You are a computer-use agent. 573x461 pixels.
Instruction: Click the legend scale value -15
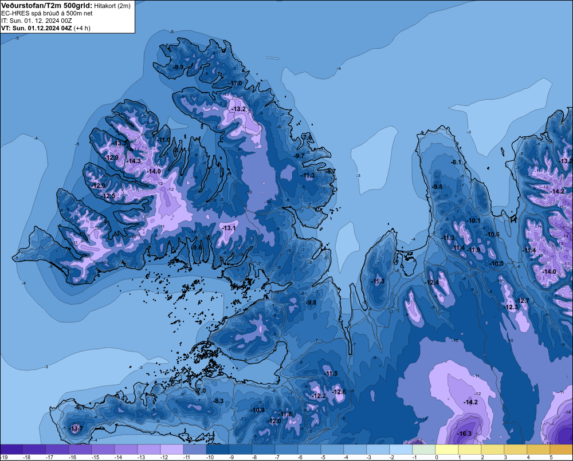pyautogui.click(x=95, y=458)
